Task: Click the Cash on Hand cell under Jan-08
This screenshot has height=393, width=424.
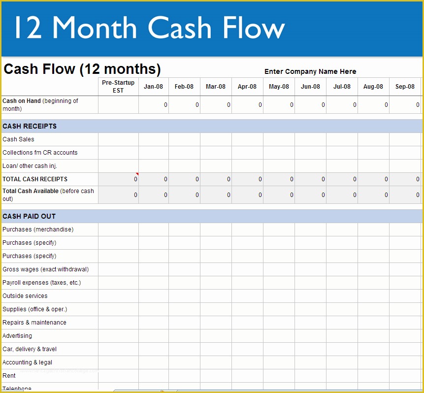Action: pos(154,105)
